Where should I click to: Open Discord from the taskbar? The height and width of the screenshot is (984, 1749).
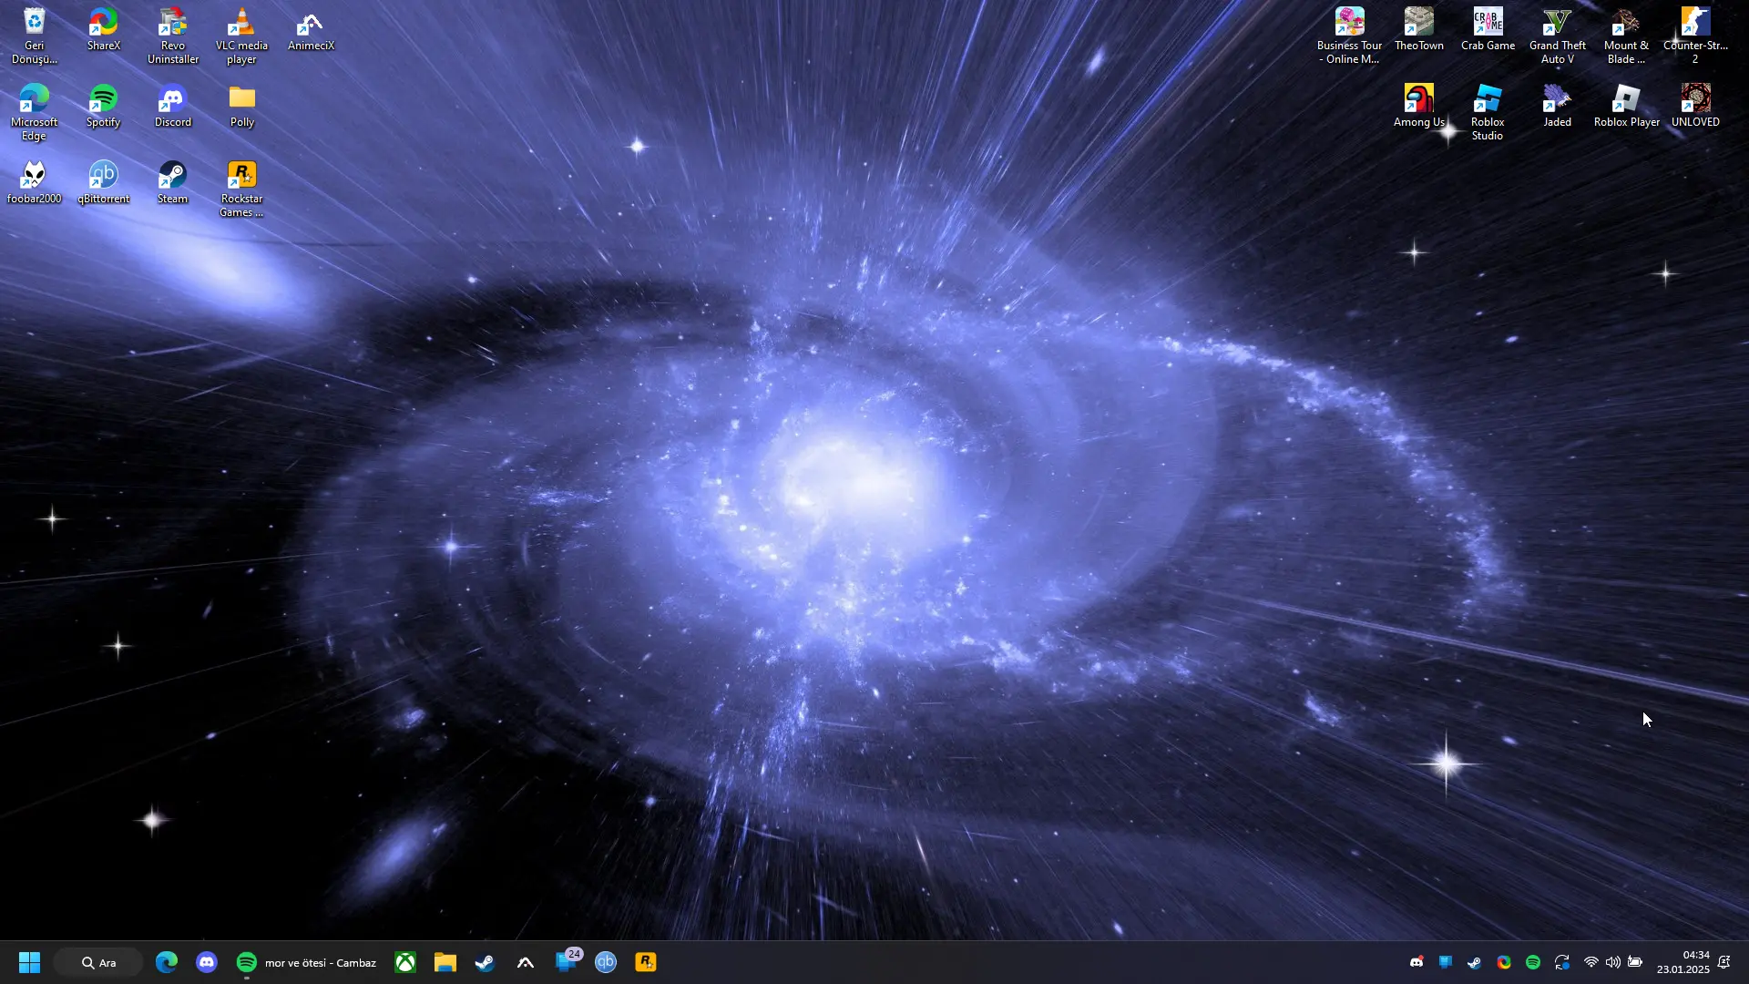207,962
